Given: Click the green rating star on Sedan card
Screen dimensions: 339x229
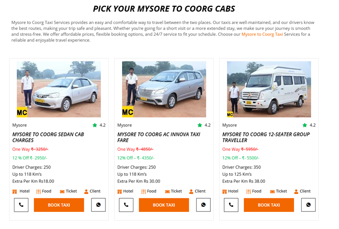Looking at the screenshot, I should pos(95,125).
